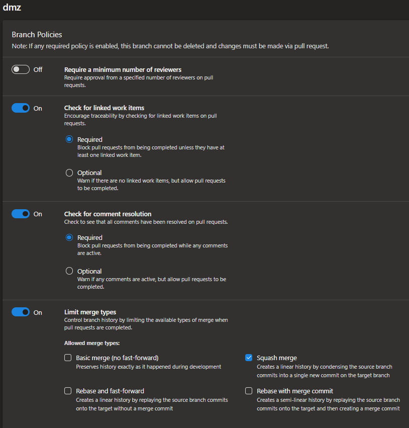409x428 pixels.
Task: Enable the Rebase with merge commit option
Action: [x=248, y=391]
